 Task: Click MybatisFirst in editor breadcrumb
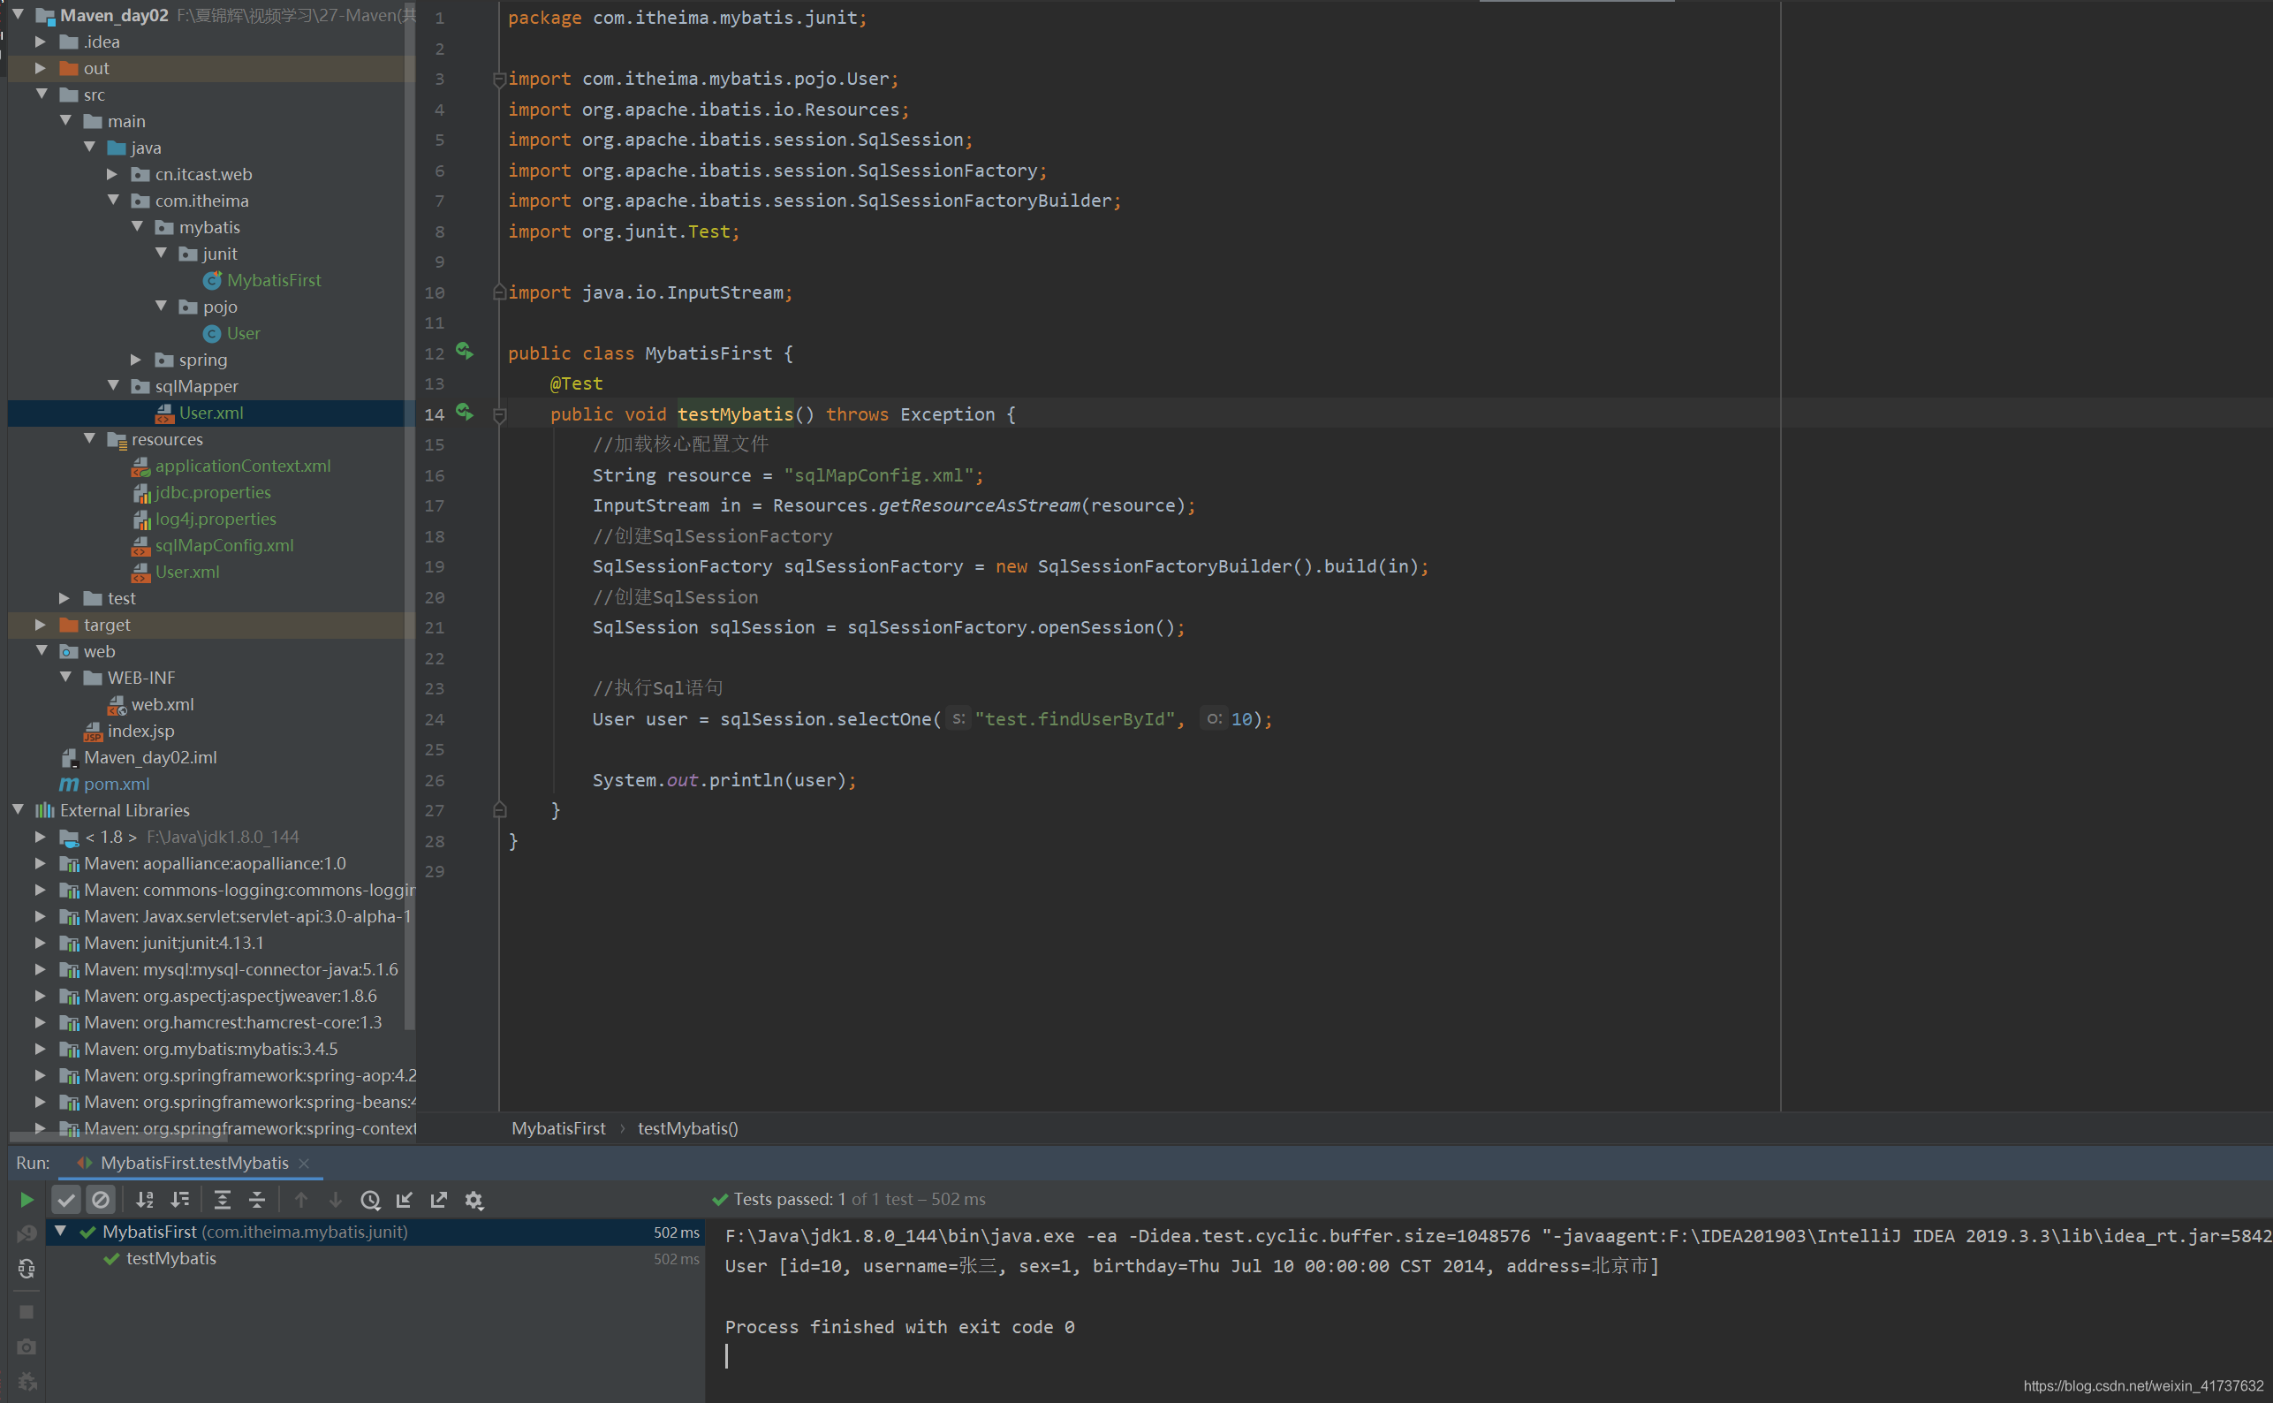click(558, 1128)
